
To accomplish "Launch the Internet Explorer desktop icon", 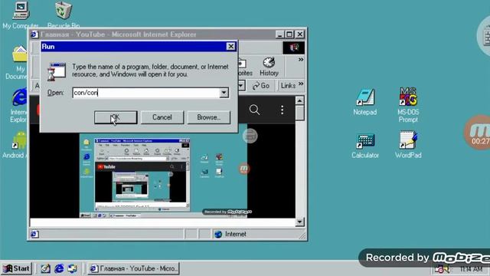I will point(20,97).
